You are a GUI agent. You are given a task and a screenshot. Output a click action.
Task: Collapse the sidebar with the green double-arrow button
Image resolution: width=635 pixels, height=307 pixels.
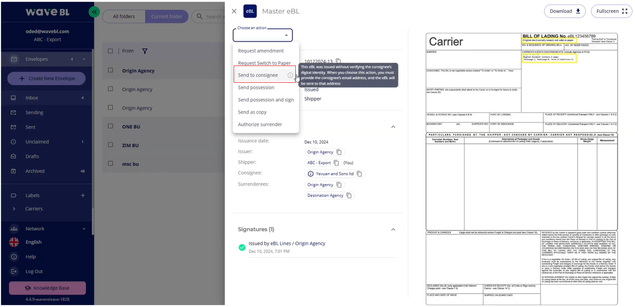[94, 12]
